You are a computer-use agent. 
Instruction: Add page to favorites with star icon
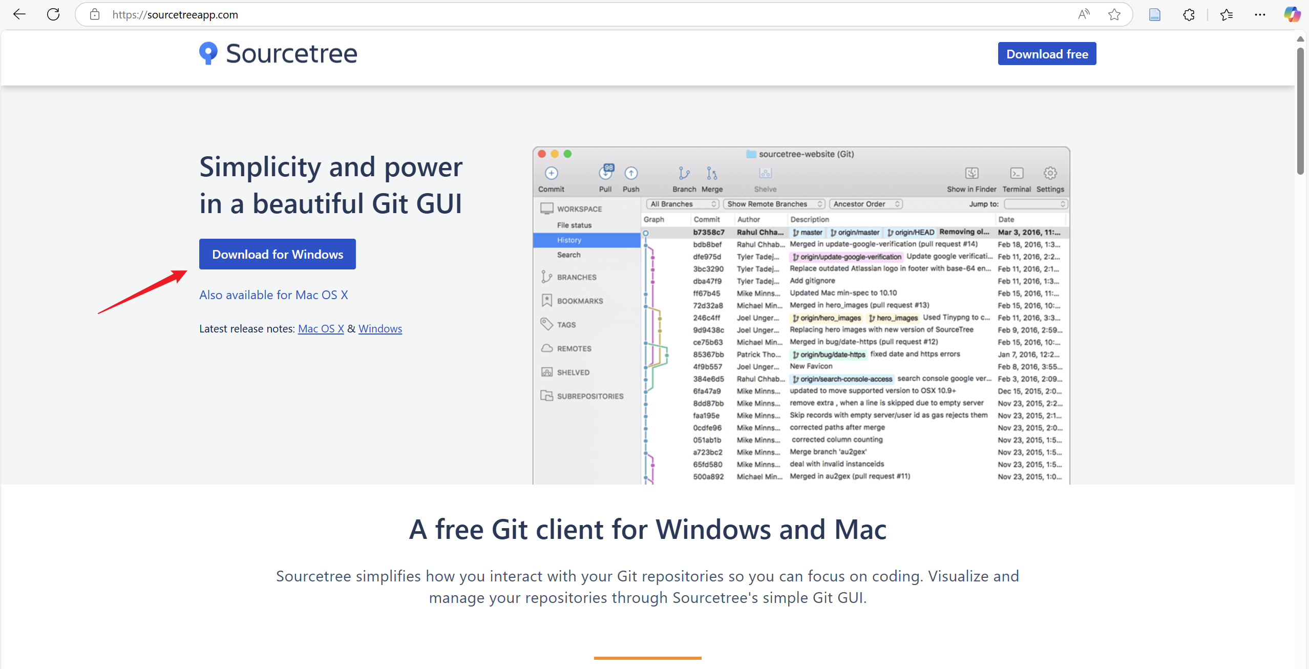pyautogui.click(x=1114, y=14)
